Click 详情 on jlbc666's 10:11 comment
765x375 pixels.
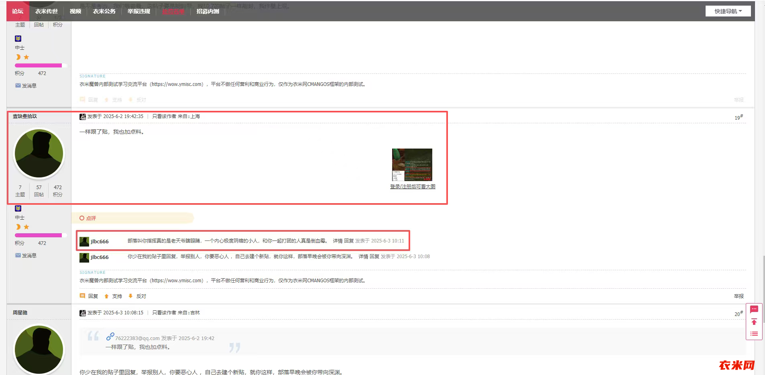pyautogui.click(x=337, y=241)
